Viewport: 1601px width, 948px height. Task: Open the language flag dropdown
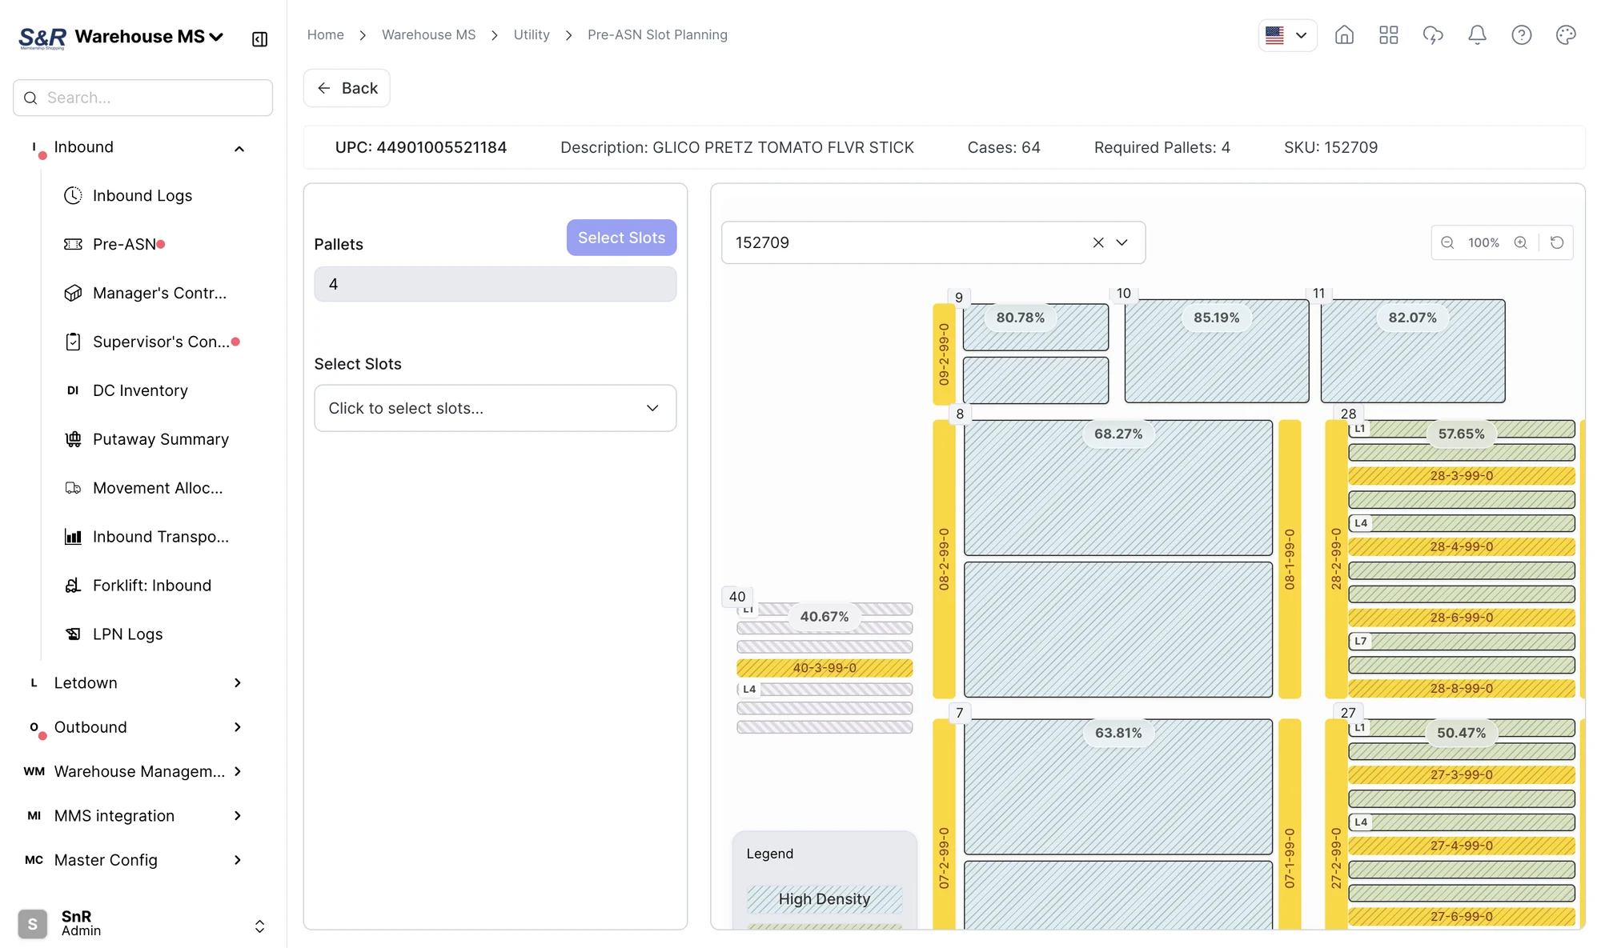tap(1287, 35)
